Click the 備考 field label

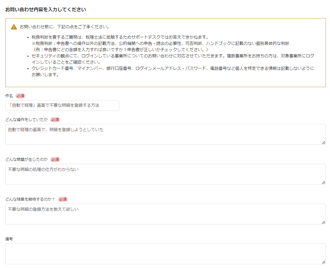9,239
